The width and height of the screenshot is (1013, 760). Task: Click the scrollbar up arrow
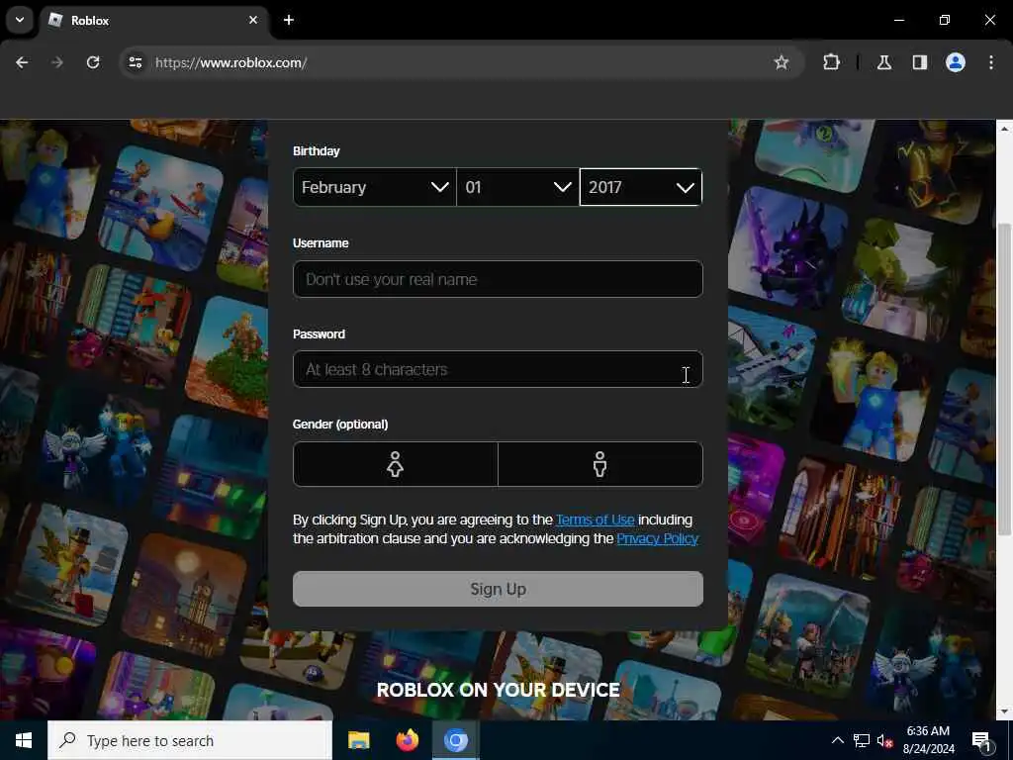tap(1005, 129)
